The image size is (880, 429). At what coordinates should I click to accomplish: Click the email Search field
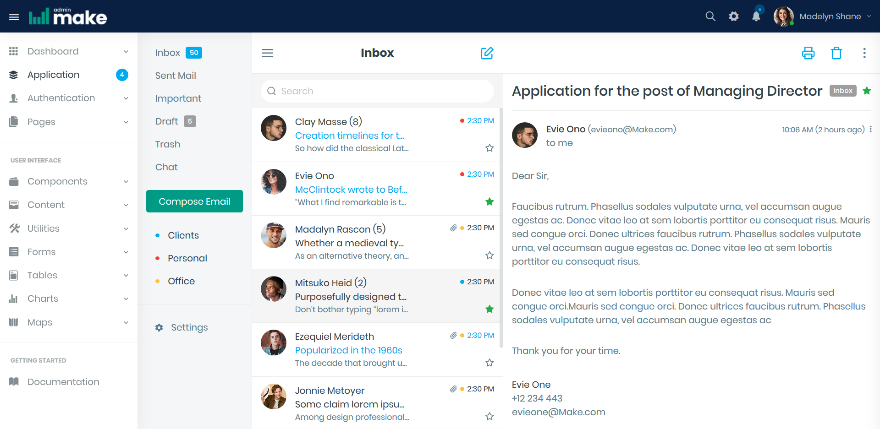point(377,91)
